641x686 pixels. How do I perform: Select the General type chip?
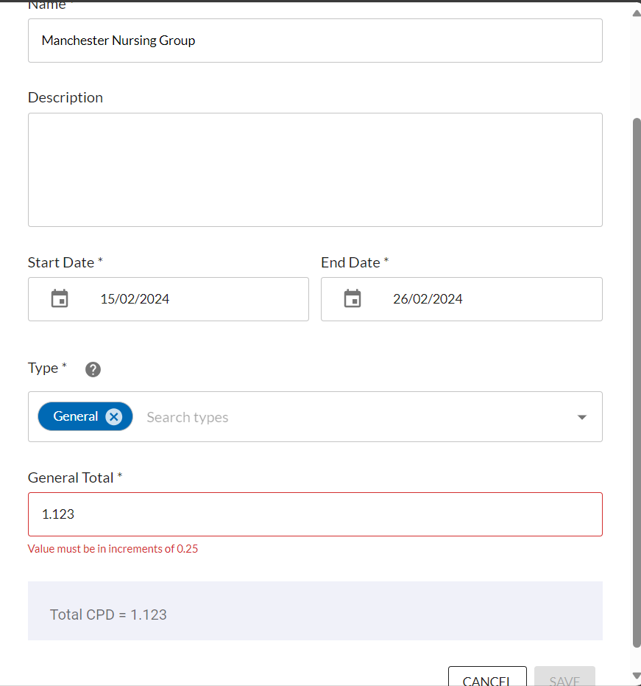click(x=75, y=417)
